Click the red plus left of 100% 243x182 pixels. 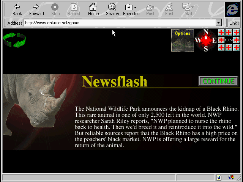221,40
